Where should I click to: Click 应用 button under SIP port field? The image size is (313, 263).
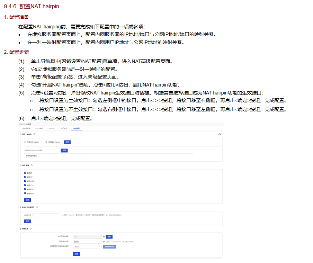pyautogui.click(x=27, y=221)
